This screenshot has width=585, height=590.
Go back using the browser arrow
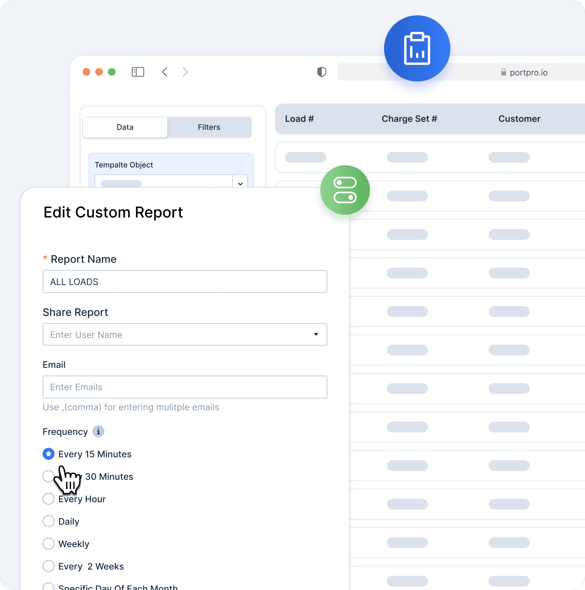[165, 72]
